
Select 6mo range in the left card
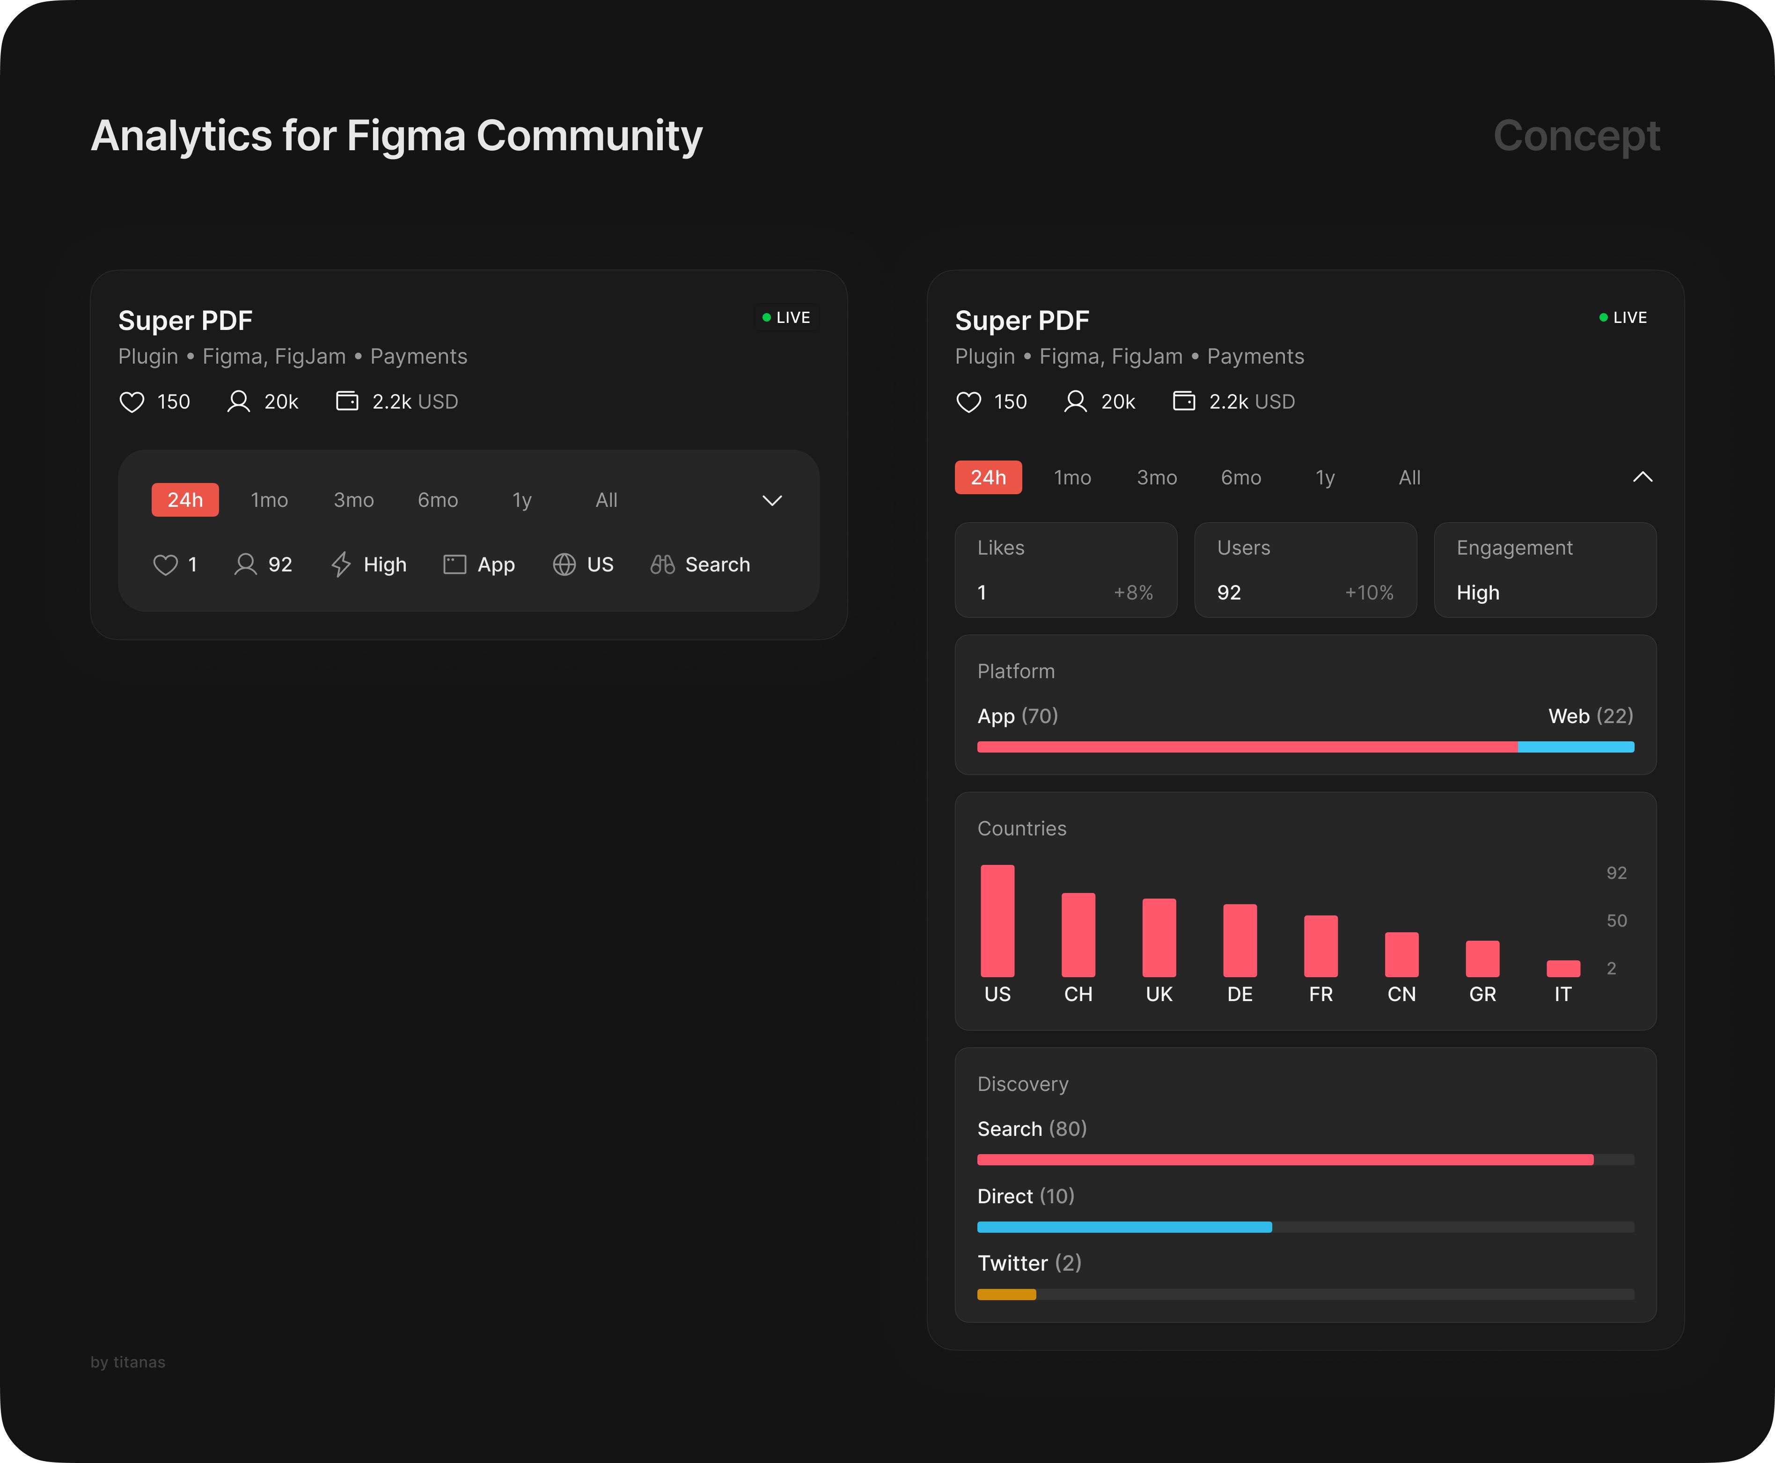click(x=438, y=500)
